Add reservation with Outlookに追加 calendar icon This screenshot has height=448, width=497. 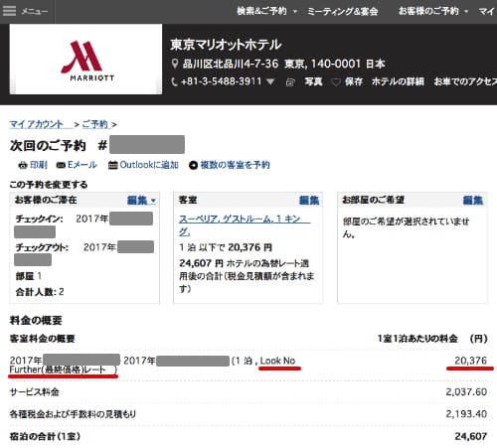113,165
